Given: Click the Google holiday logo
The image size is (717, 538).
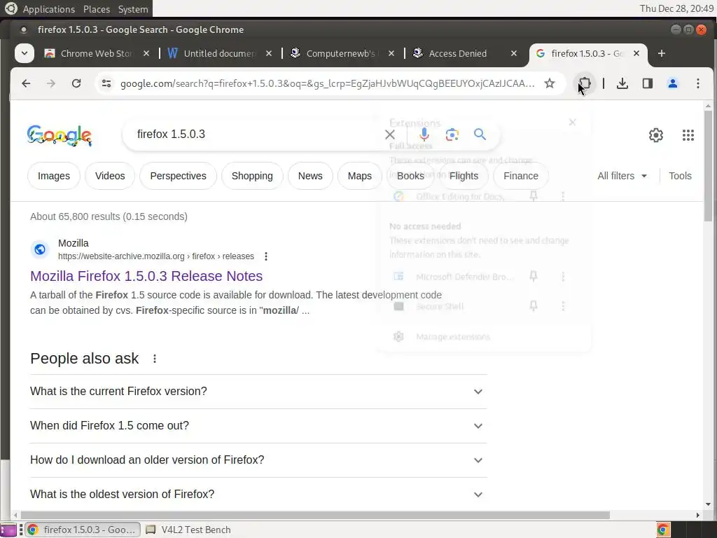Looking at the screenshot, I should pos(60,135).
